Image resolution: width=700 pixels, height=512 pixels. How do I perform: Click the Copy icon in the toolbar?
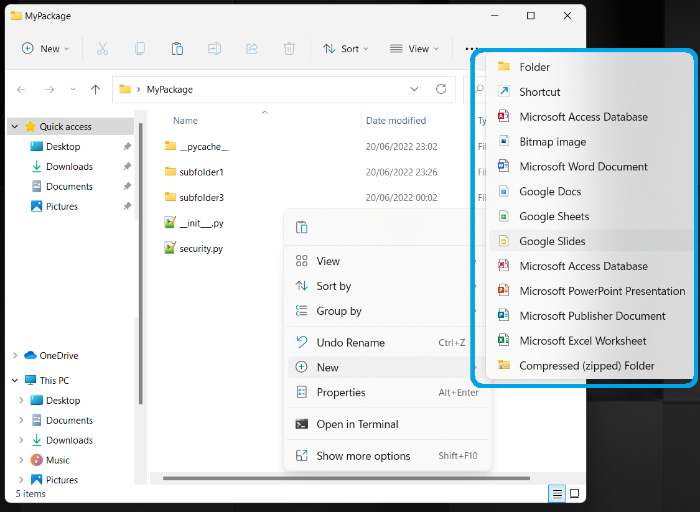click(x=140, y=49)
